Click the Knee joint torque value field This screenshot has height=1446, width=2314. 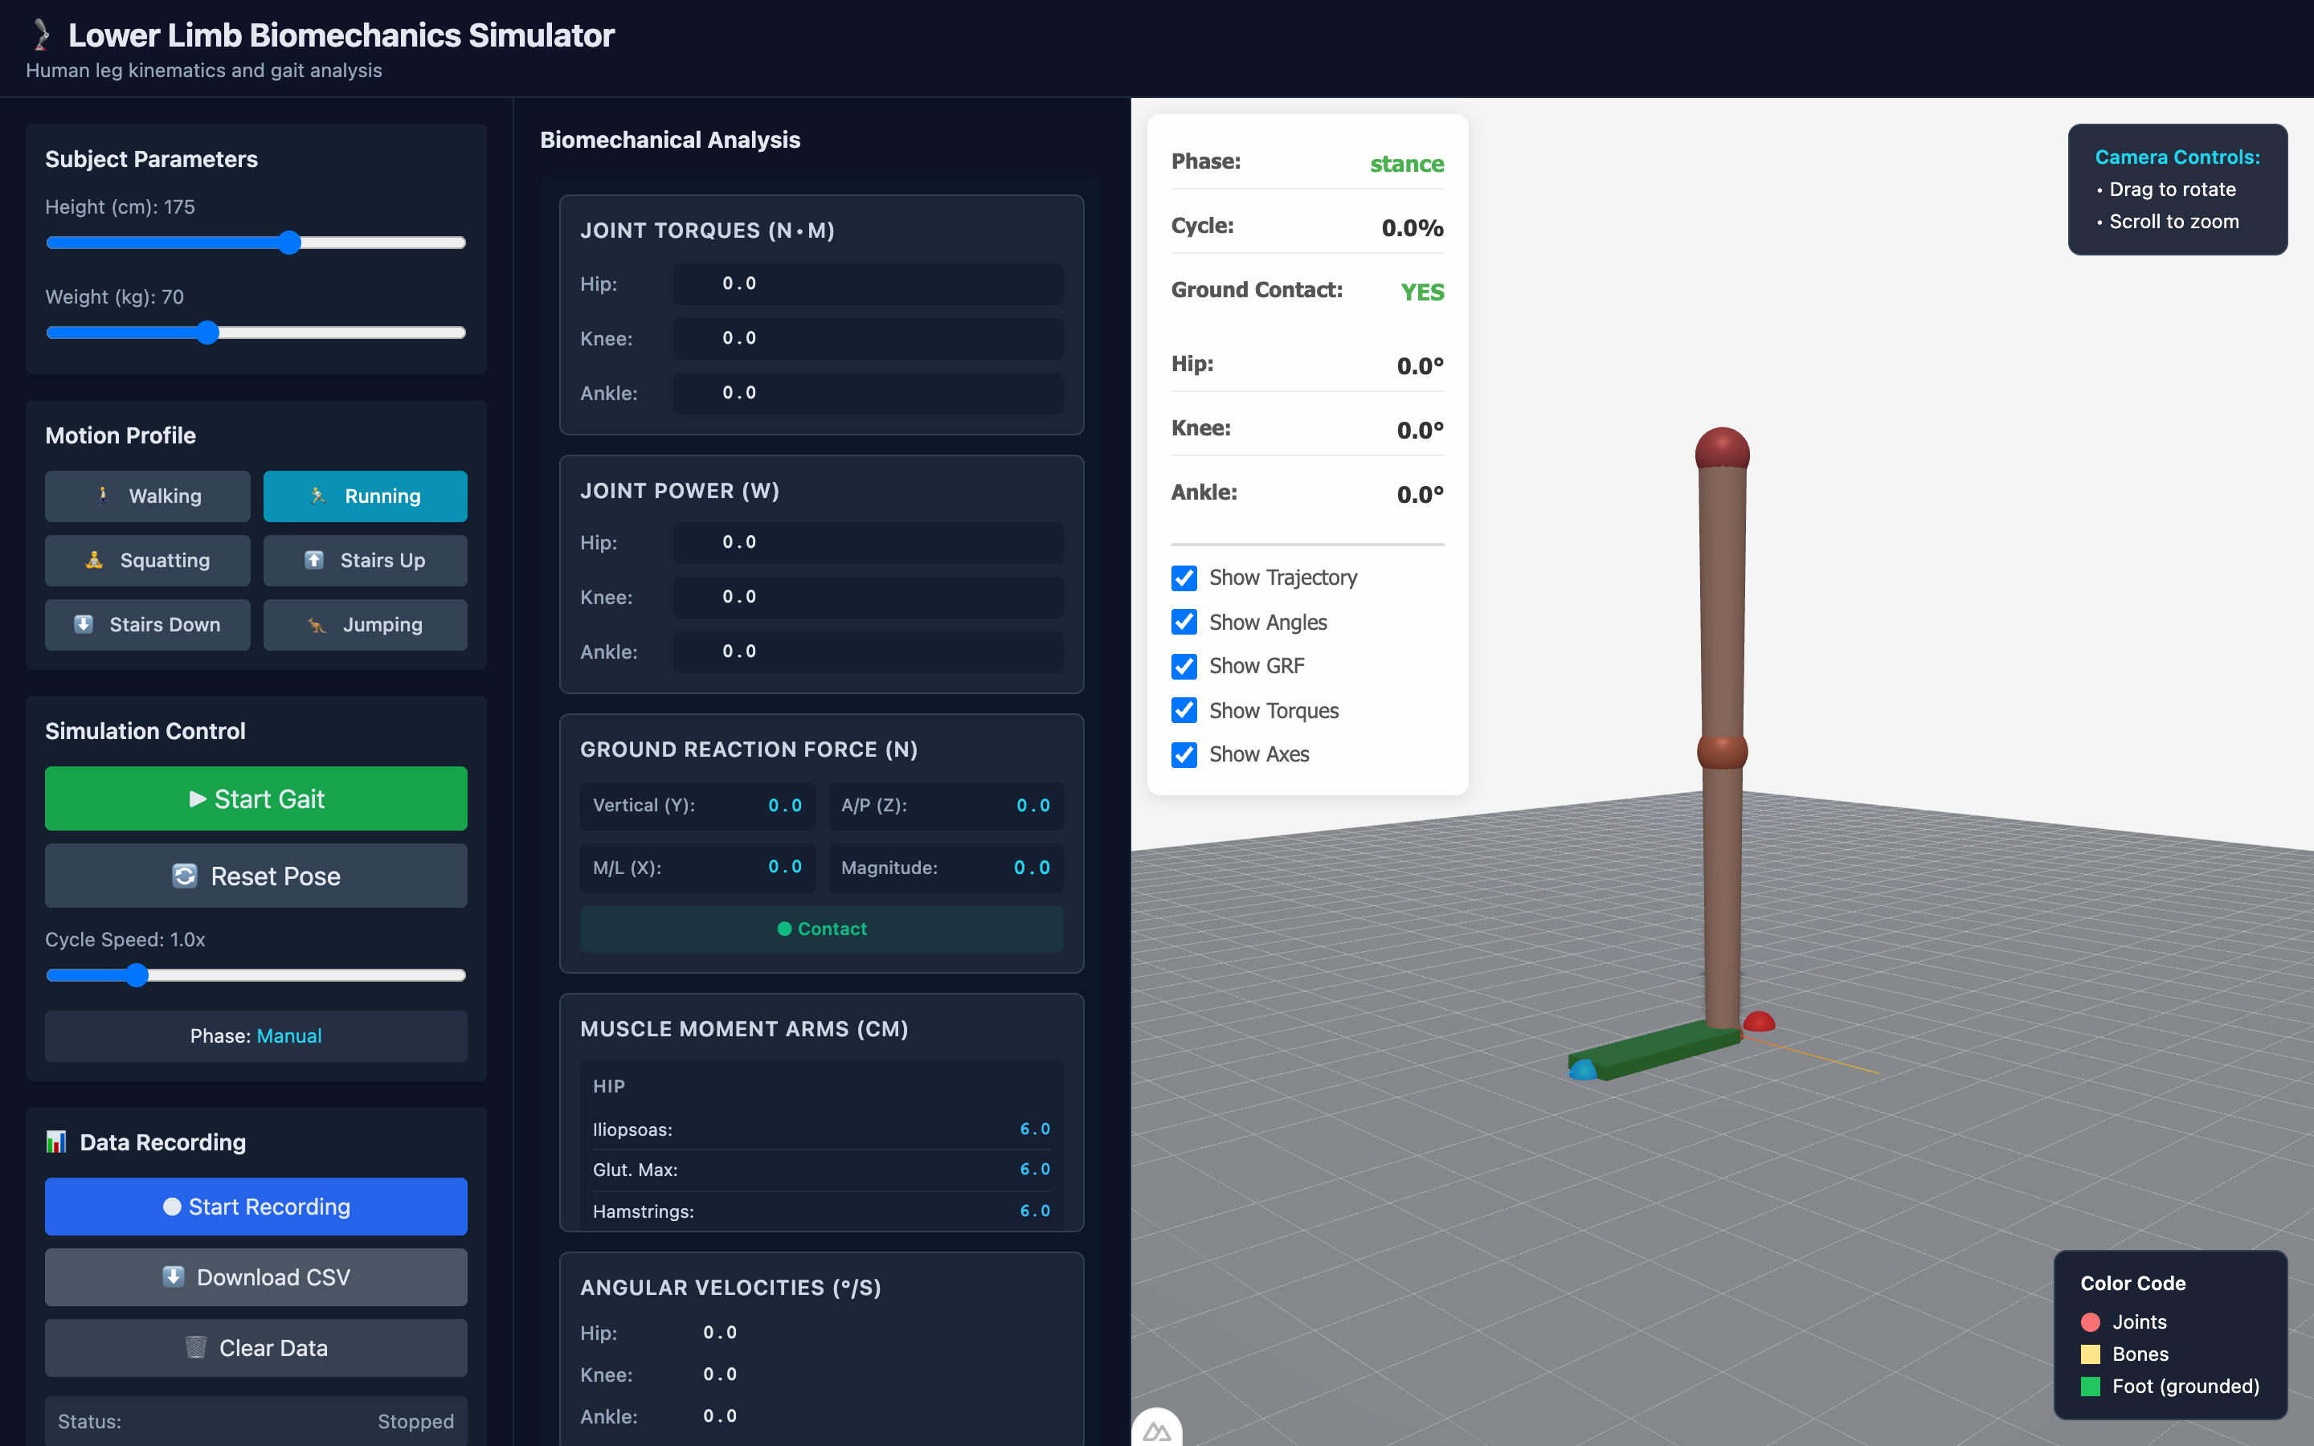click(869, 338)
